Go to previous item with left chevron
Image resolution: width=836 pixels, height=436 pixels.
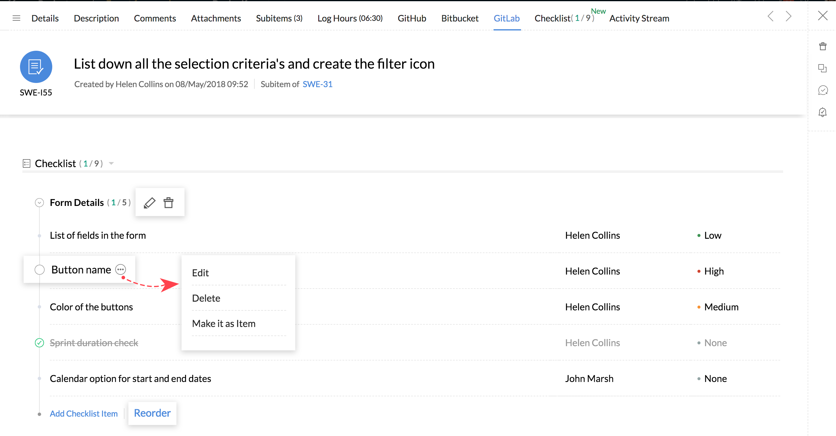click(770, 16)
